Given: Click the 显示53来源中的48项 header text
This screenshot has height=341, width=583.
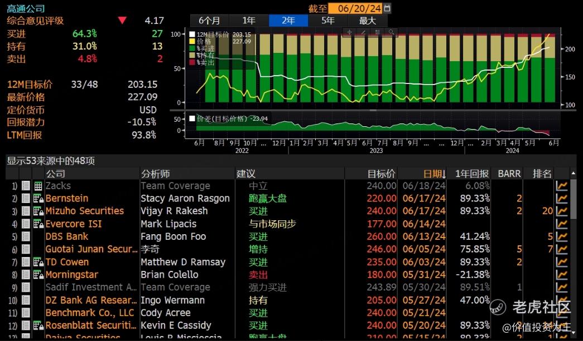Looking at the screenshot, I should tap(51, 161).
